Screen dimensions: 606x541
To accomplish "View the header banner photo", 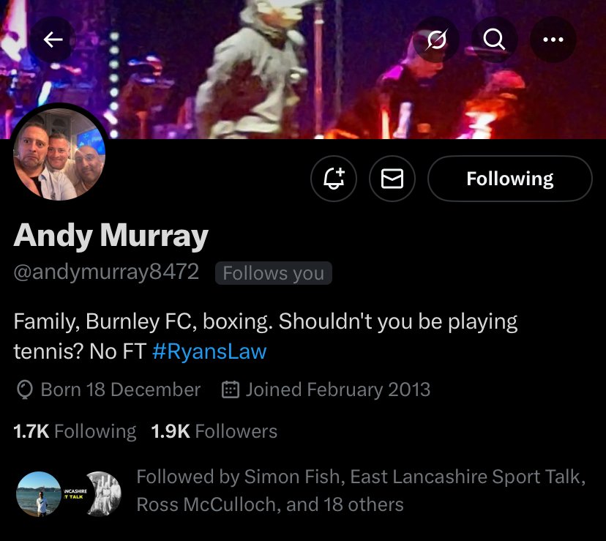I will [303, 70].
